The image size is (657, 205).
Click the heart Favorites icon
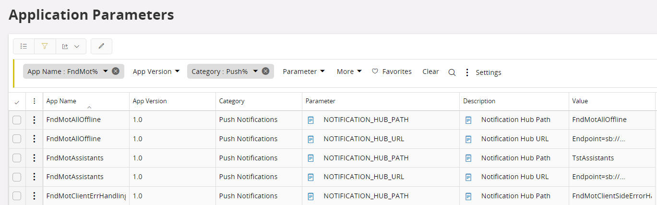375,71
